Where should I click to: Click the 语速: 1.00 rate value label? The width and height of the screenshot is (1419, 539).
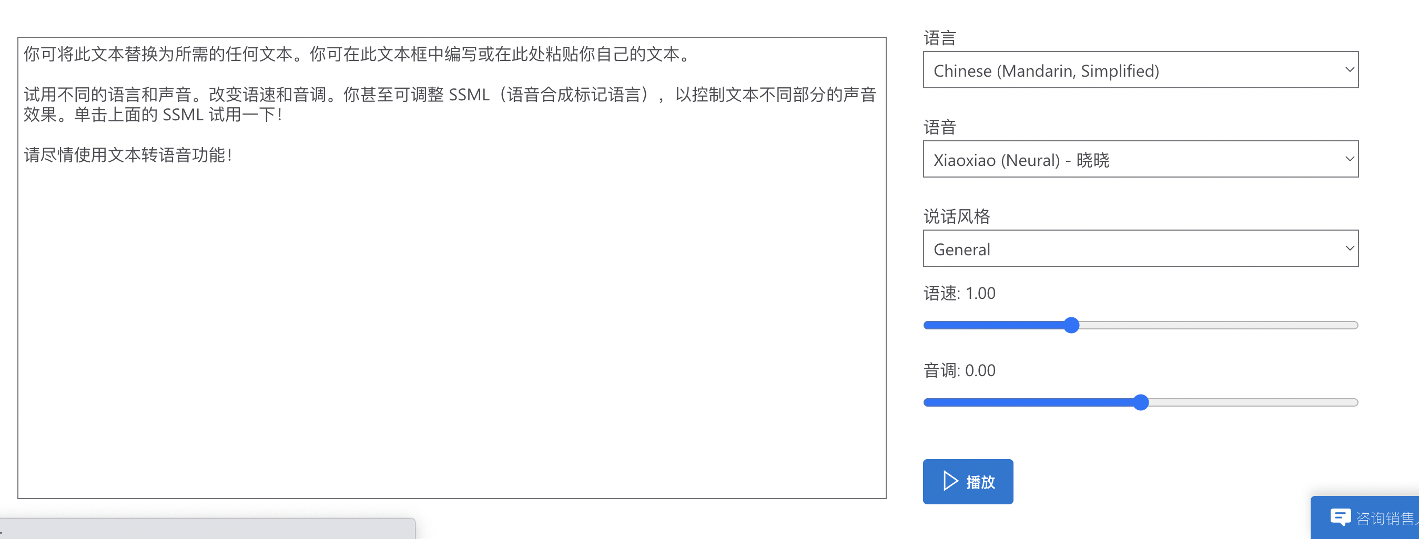[959, 293]
